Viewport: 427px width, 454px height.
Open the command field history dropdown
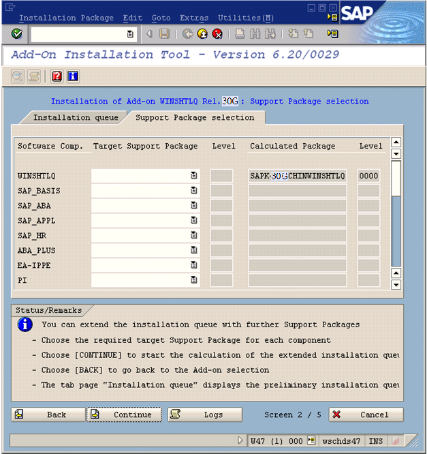click(x=130, y=34)
